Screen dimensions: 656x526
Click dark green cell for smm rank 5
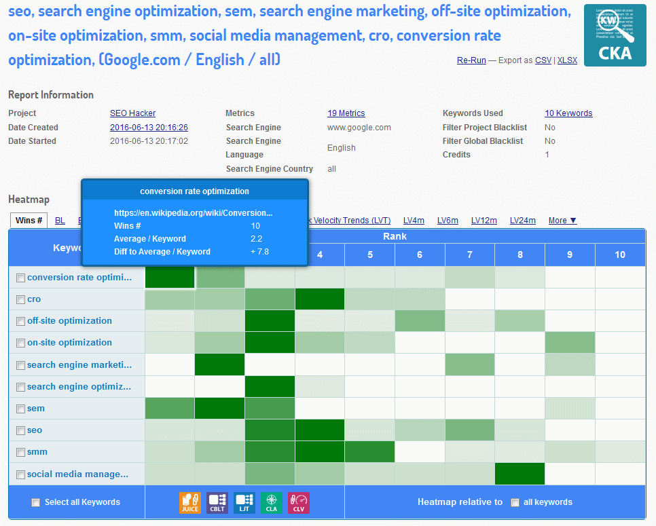click(x=369, y=452)
